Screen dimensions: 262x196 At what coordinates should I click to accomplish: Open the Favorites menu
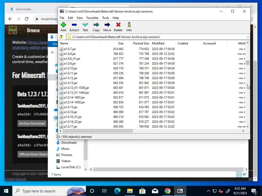(92, 18)
